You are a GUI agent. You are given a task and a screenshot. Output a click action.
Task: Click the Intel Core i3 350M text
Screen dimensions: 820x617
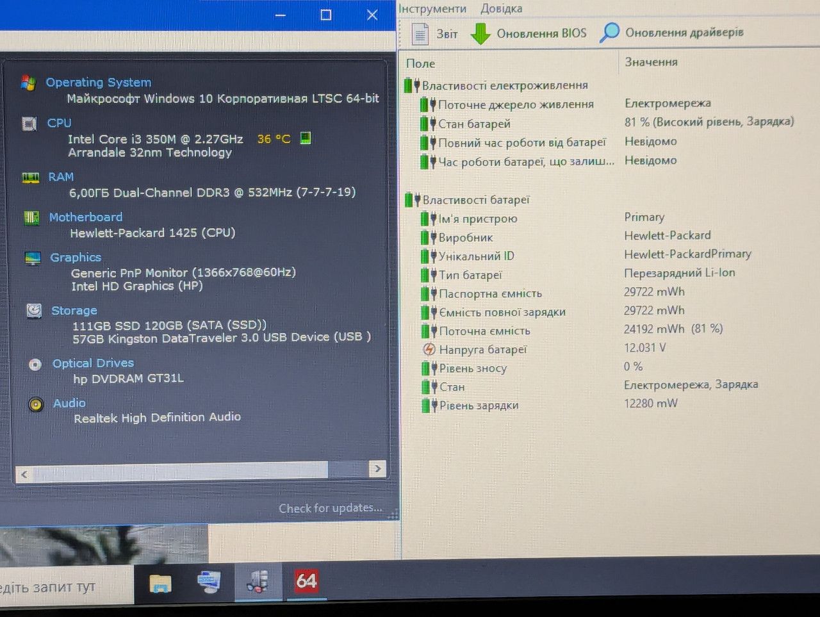click(x=156, y=139)
